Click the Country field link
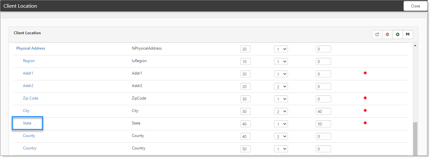The image size is (431, 159). tap(30, 148)
